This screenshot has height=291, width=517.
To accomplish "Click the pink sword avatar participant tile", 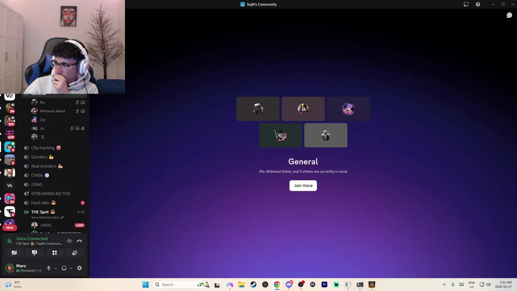I will click(280, 135).
